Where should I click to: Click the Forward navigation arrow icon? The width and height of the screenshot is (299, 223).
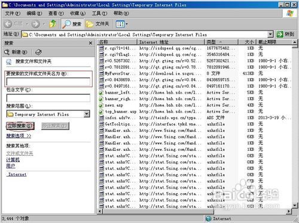pos(36,24)
